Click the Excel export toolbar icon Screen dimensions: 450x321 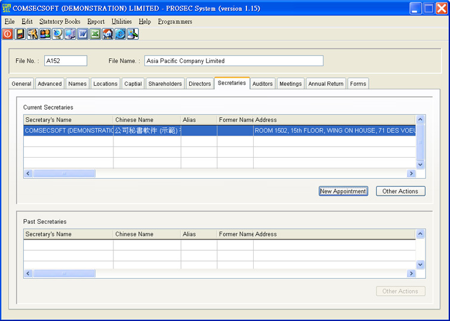point(95,35)
